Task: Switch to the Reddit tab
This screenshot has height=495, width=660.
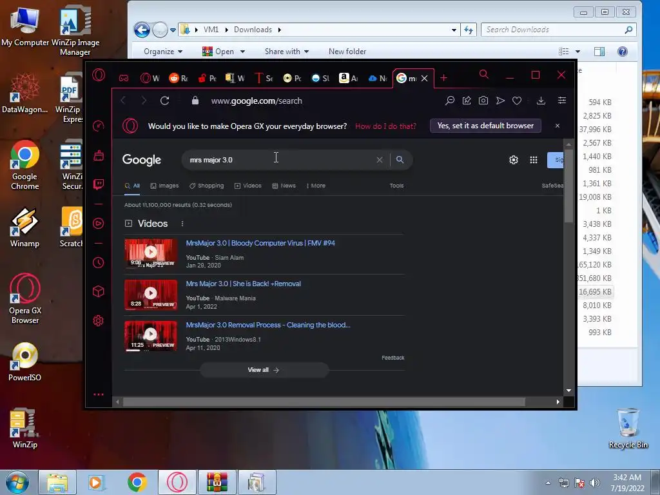Action: tap(179, 78)
